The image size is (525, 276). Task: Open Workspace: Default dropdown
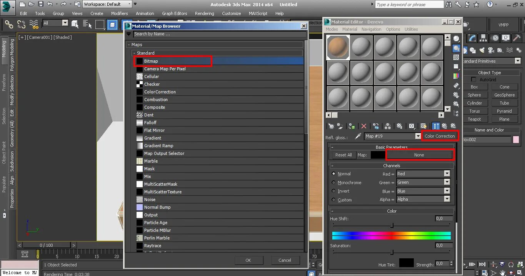(x=107, y=4)
